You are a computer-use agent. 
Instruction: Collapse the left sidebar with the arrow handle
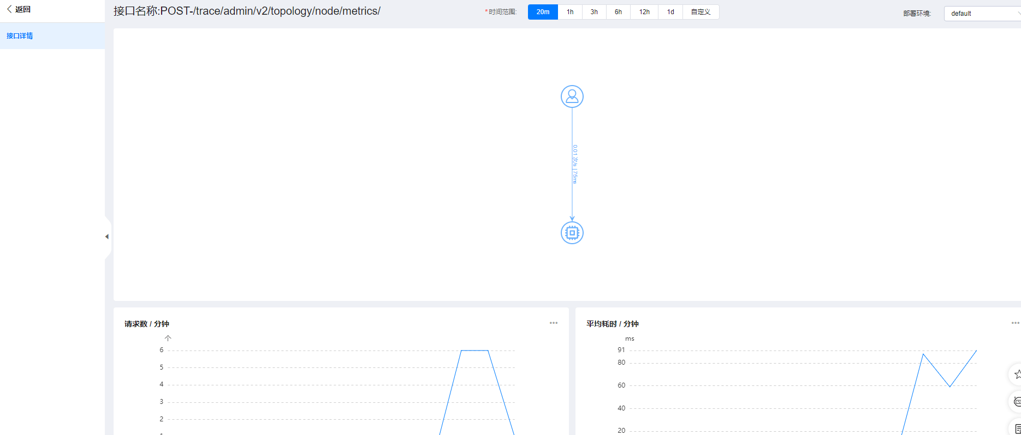107,237
